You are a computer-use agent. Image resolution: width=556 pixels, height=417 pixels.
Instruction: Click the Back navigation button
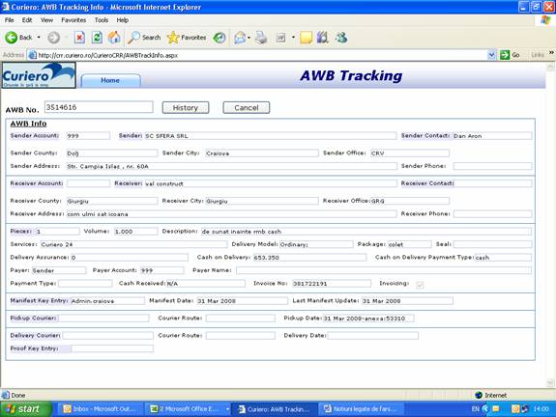(18, 38)
